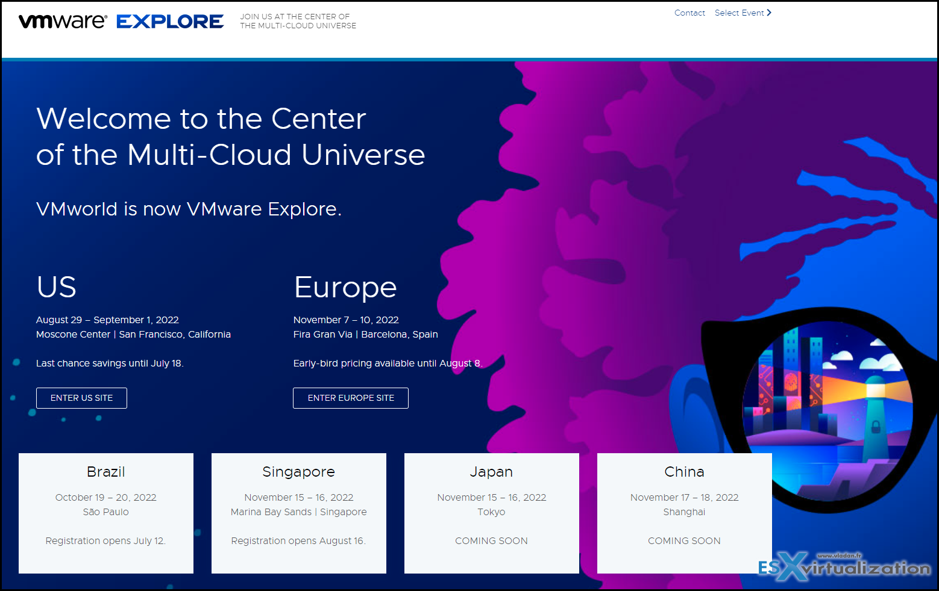Image resolution: width=939 pixels, height=591 pixels.
Task: Open the Select Event dropdown
Action: [x=739, y=12]
